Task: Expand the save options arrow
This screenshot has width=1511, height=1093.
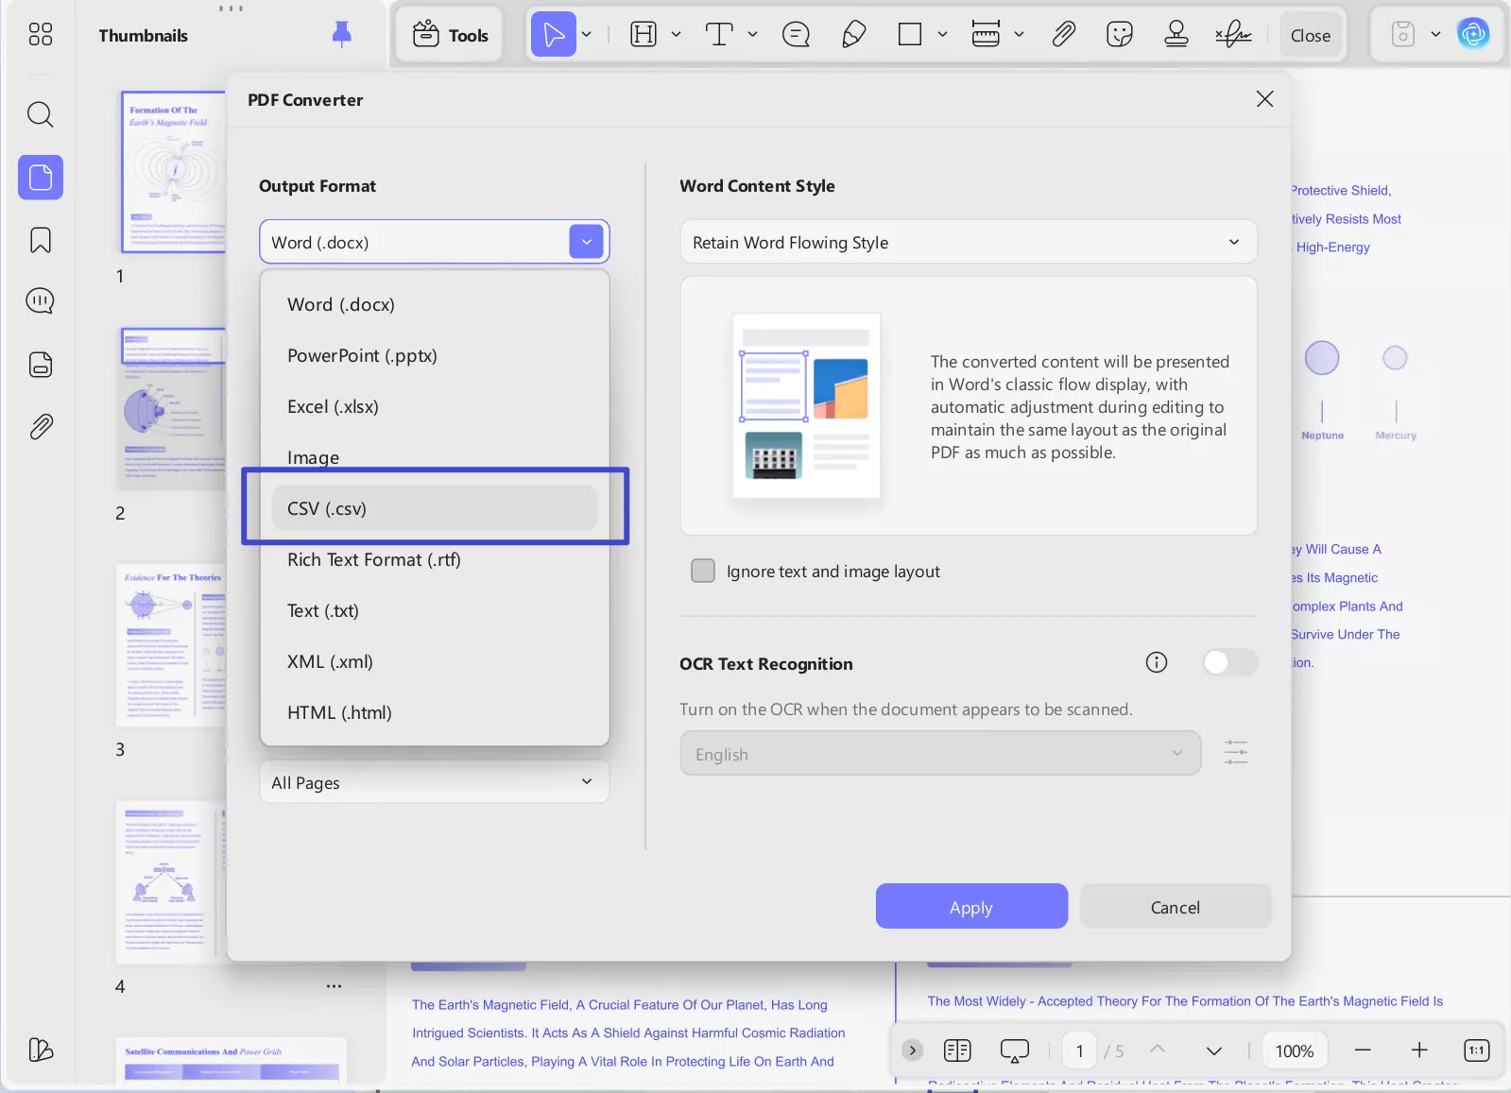Action: 1436,35
